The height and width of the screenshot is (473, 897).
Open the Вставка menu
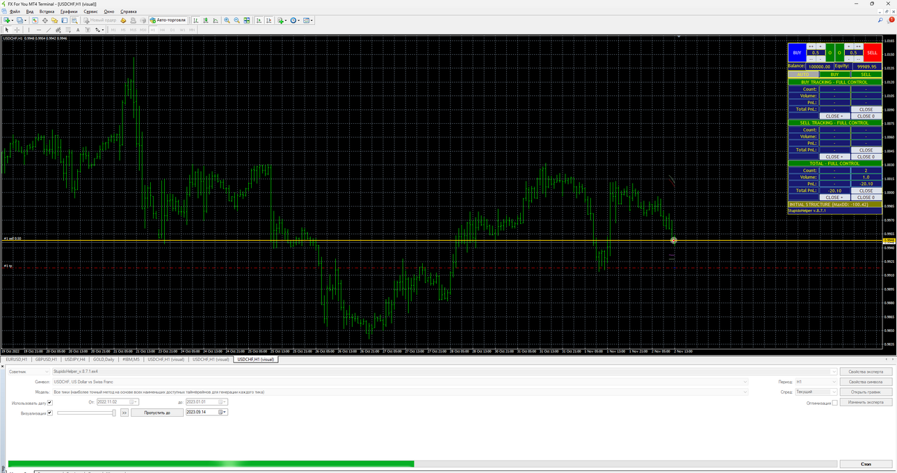47,12
